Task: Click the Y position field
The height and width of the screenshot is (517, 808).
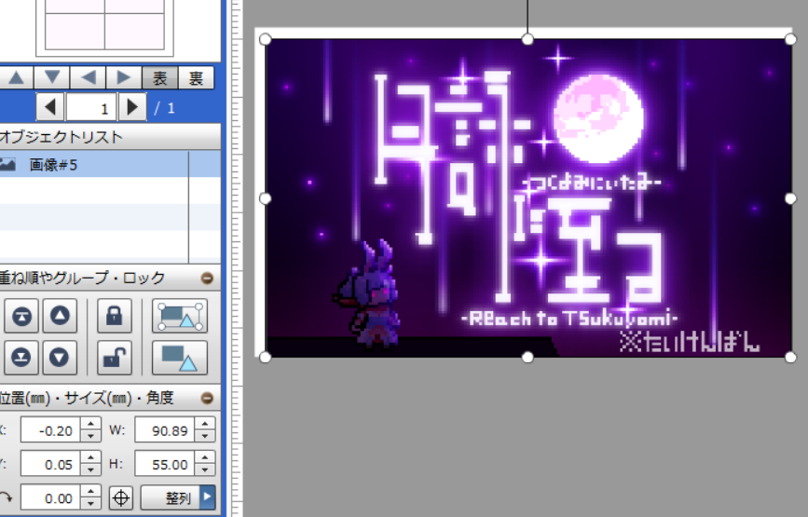Action: pos(50,464)
